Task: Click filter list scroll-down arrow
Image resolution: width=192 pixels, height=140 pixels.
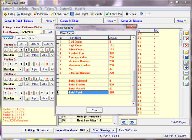Action: click(115, 123)
